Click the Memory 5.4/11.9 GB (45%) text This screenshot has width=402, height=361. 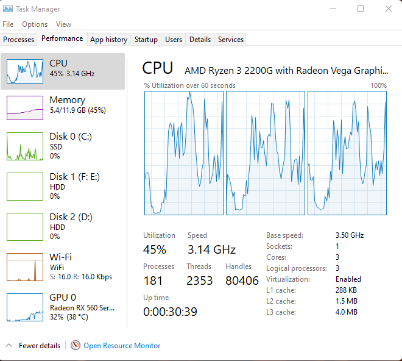pos(78,110)
